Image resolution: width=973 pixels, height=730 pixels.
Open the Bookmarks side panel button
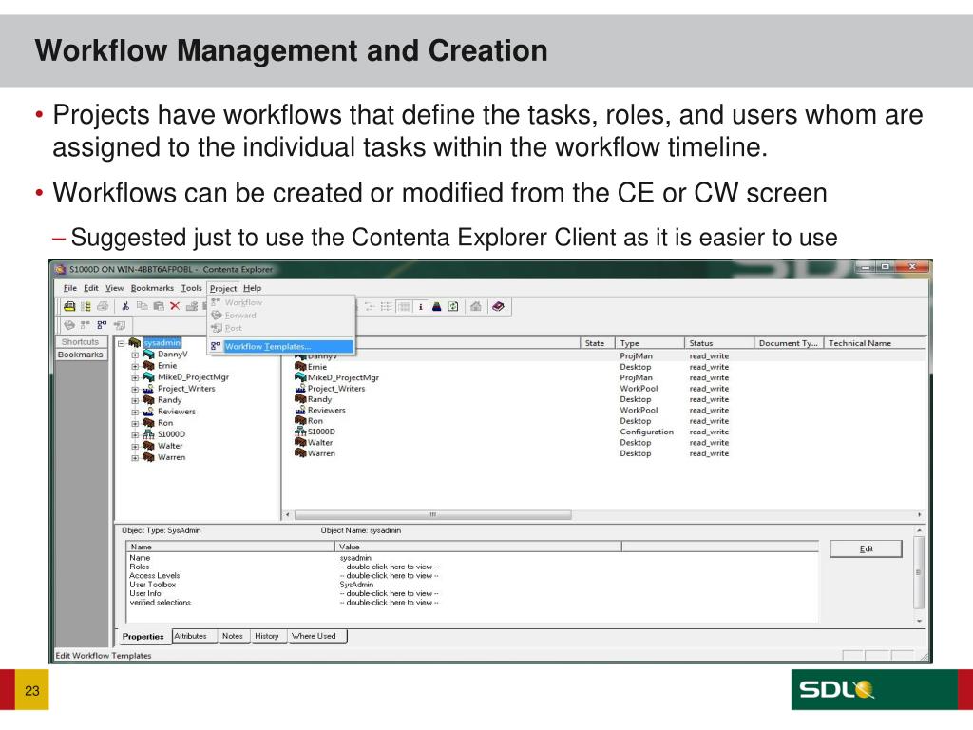80,355
